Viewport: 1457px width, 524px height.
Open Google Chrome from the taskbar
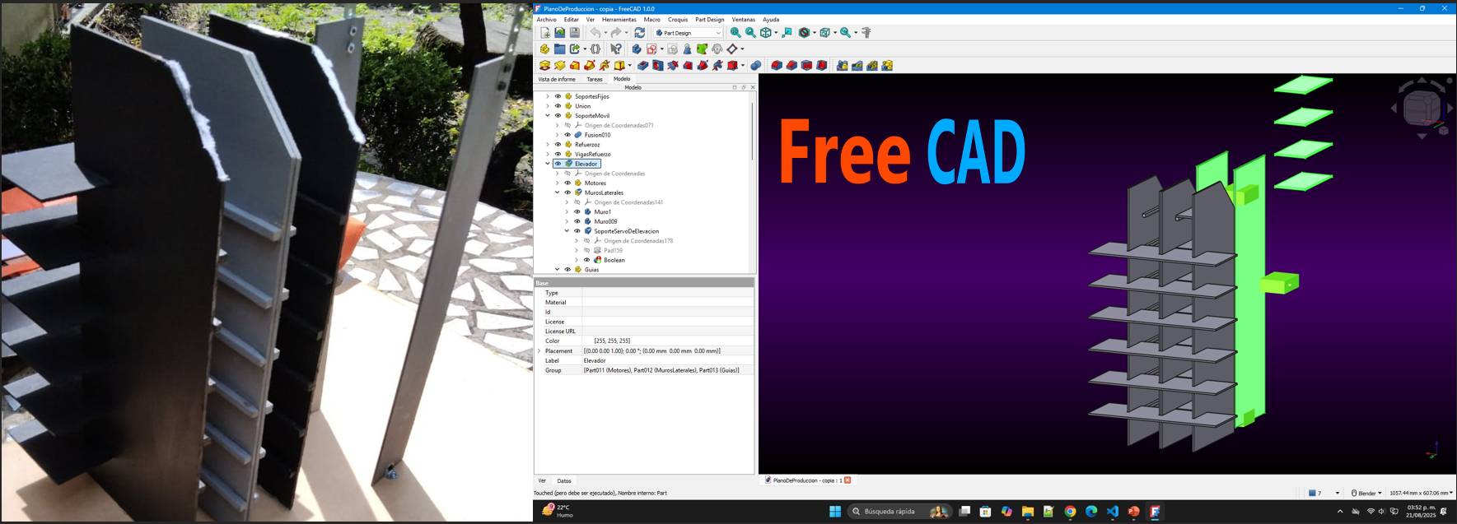tap(1070, 512)
